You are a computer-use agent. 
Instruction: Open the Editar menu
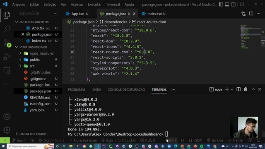34,5
